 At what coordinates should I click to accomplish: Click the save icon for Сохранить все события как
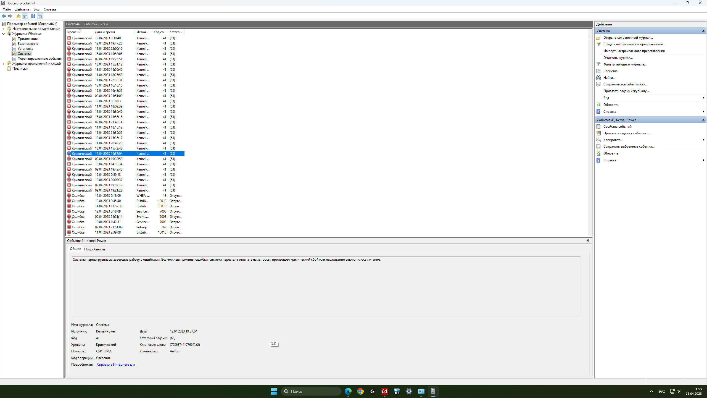(598, 84)
